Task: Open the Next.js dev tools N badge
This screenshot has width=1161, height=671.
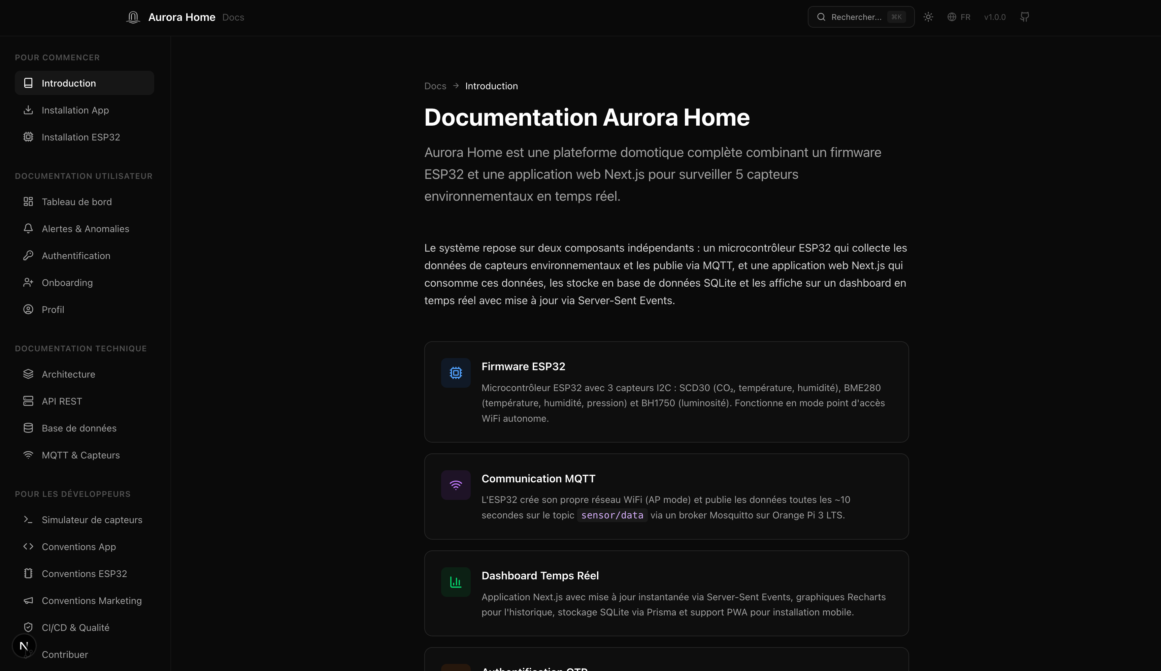Action: pyautogui.click(x=24, y=646)
